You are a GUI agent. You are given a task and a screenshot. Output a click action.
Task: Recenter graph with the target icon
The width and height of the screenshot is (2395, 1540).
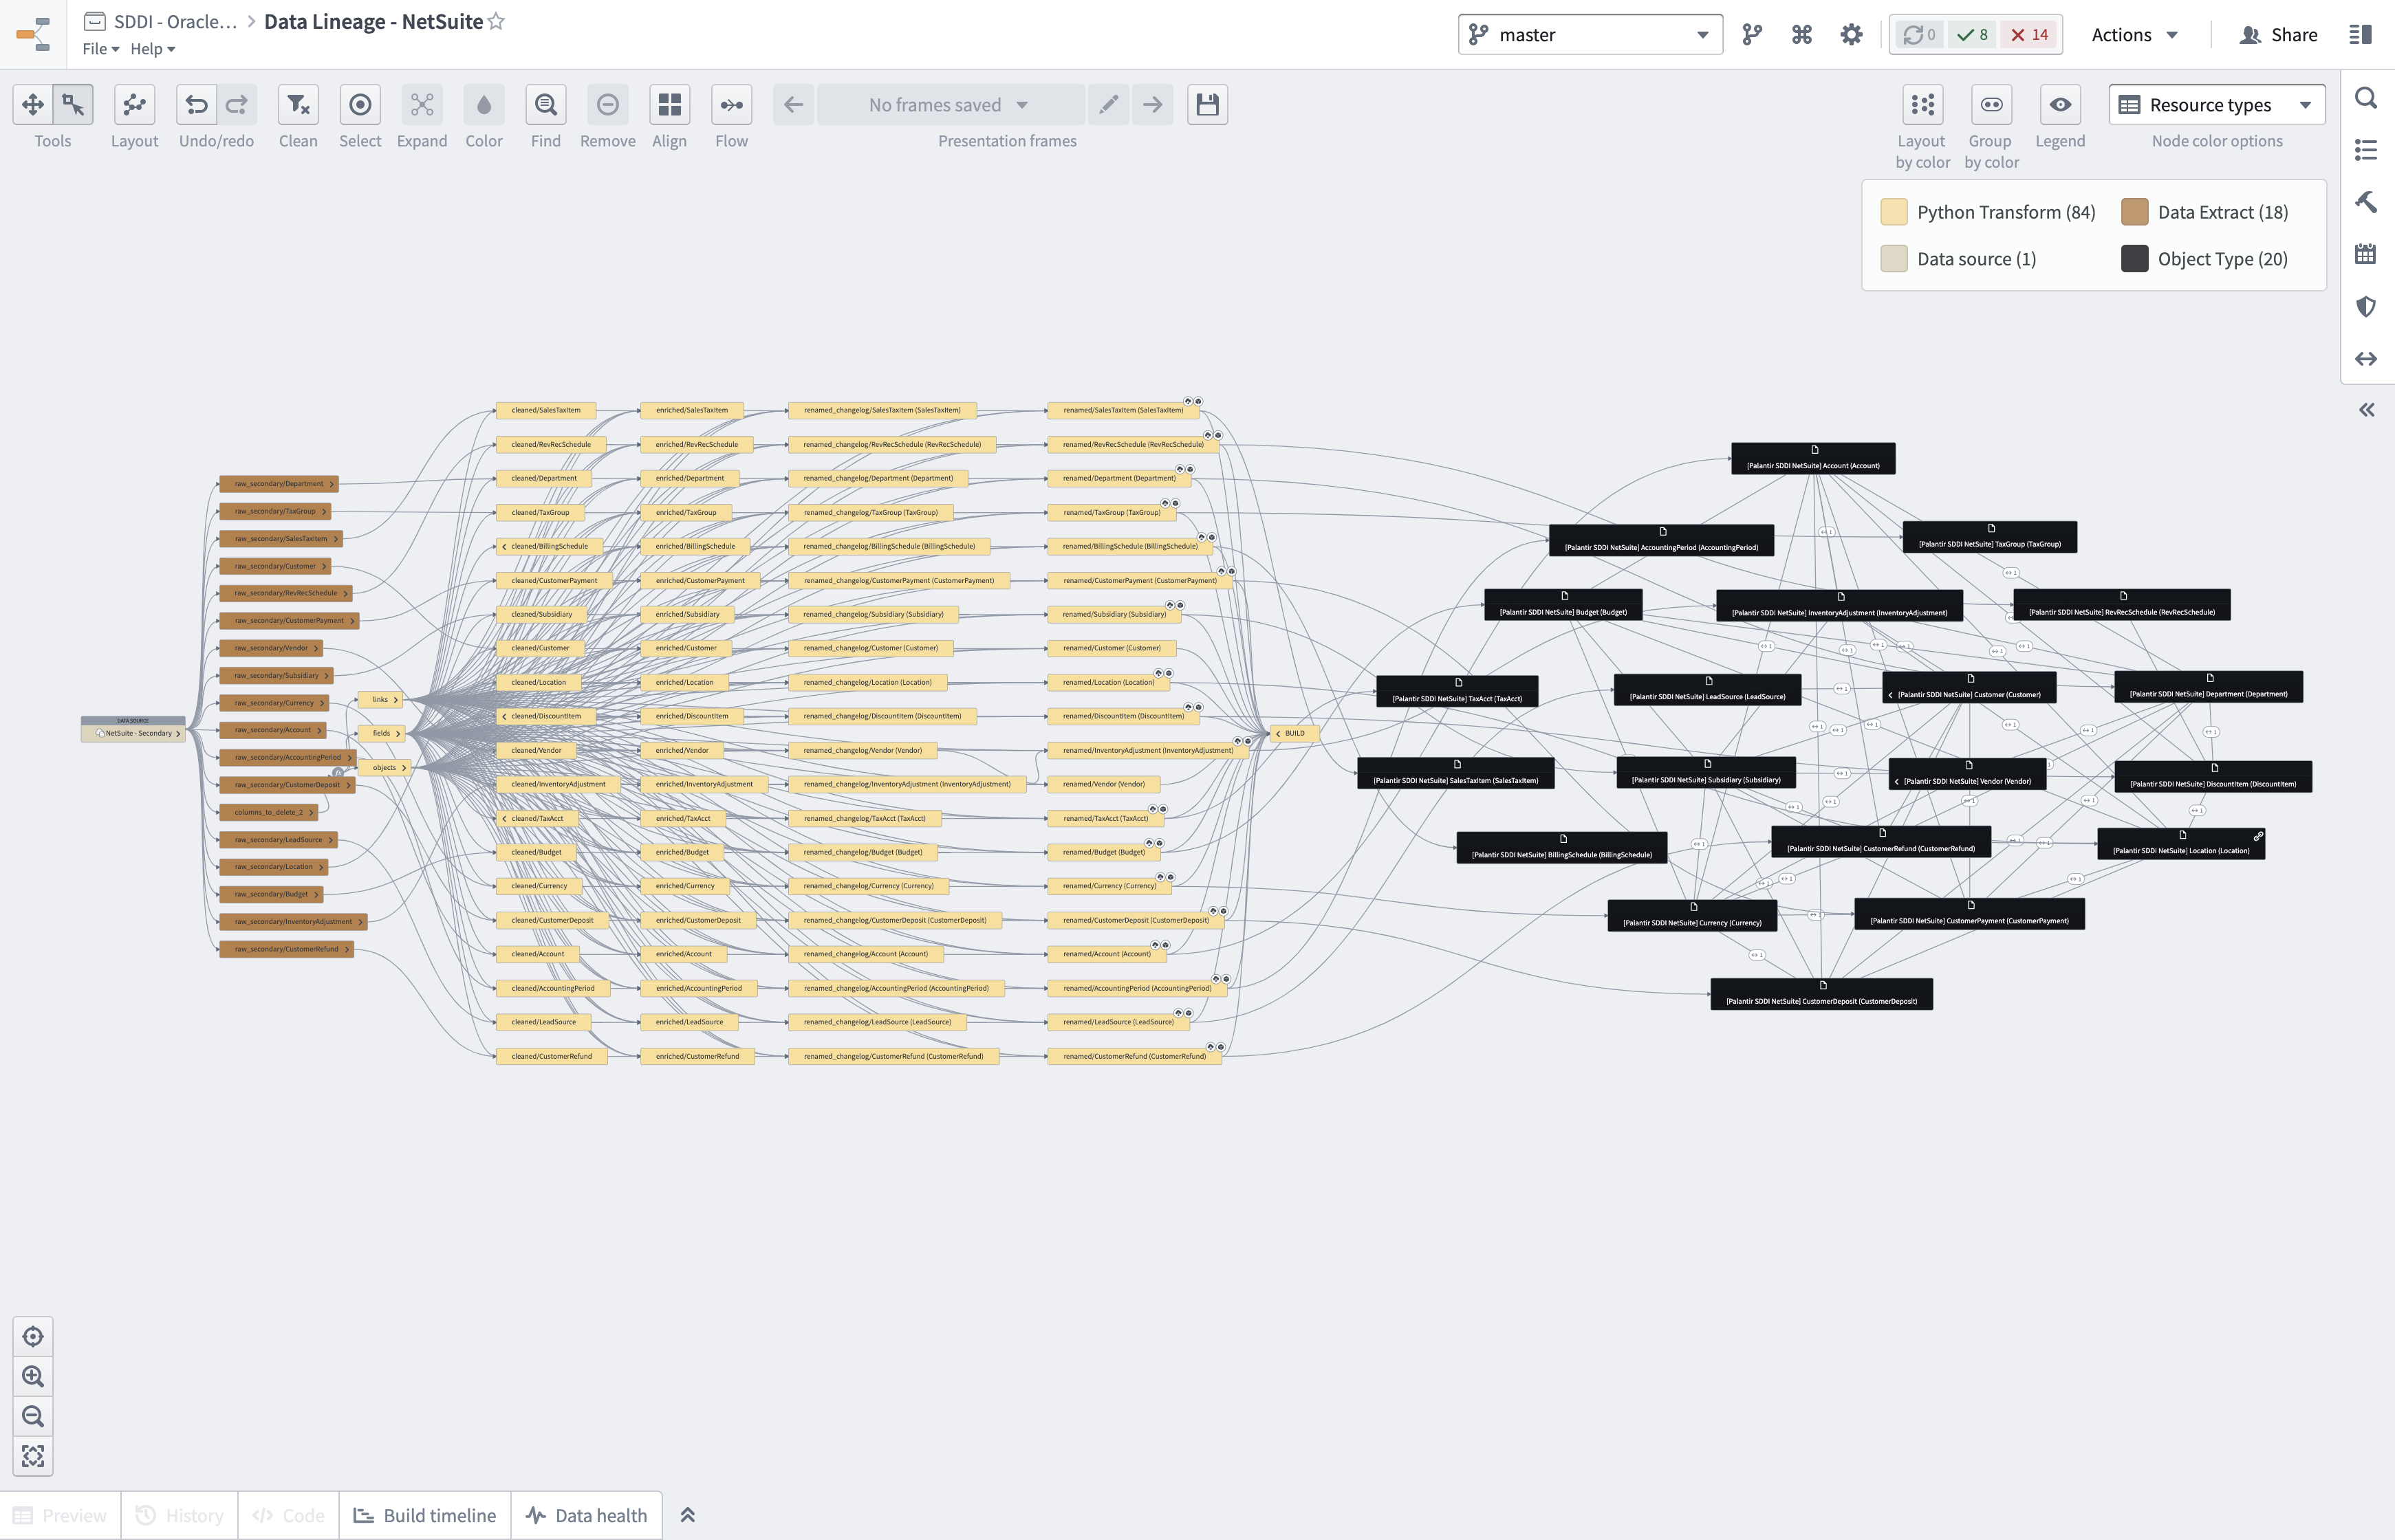33,1337
